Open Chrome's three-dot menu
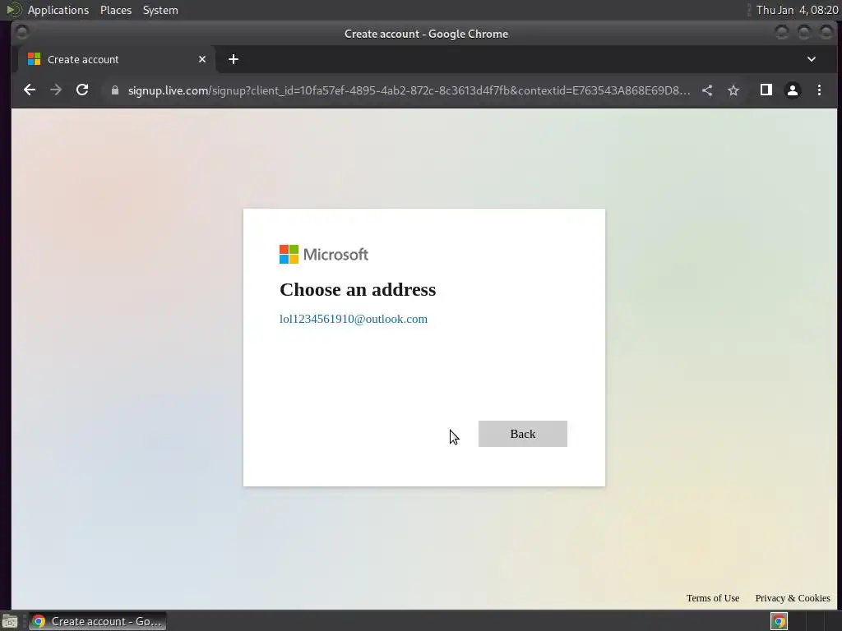Viewport: 842px width, 631px height. 819,90
